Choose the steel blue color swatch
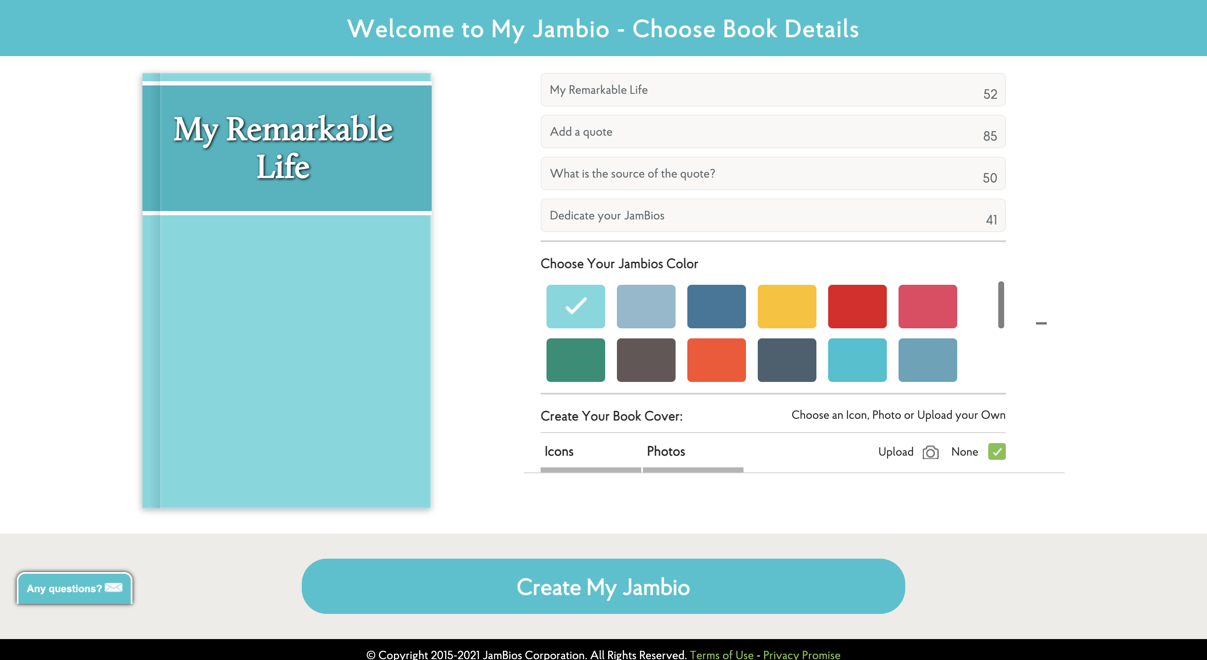Image resolution: width=1207 pixels, height=660 pixels. [x=716, y=306]
